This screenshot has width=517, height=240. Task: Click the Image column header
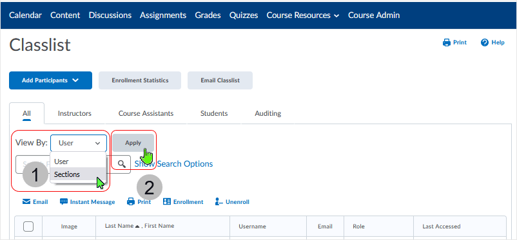point(69,226)
